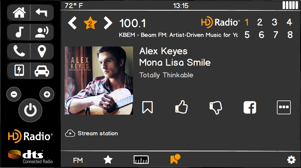Activate the voice assistant icon
The height and width of the screenshot is (168, 301).
pyautogui.click(x=42, y=32)
